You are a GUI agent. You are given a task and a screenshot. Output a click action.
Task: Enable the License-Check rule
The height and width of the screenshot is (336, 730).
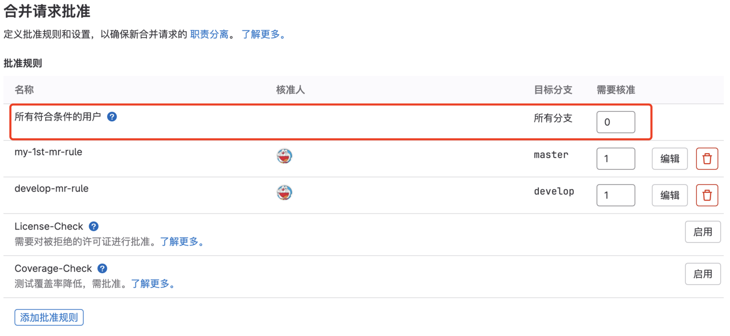[x=703, y=232]
